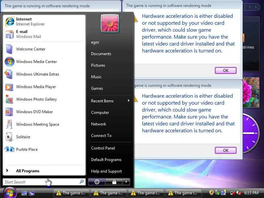Launch Windows Mail E-mail shortcut
The height and width of the screenshot is (198, 264).
(x=44, y=34)
